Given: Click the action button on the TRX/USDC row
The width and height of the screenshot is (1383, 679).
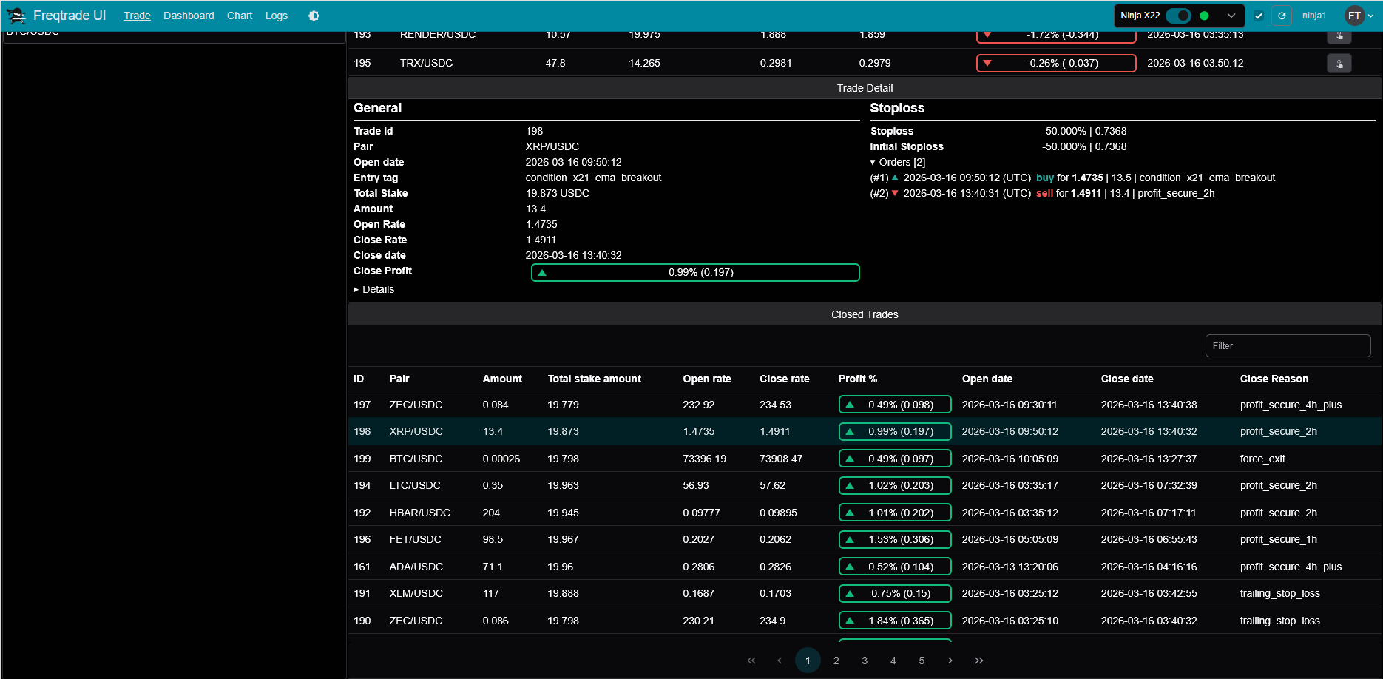Looking at the screenshot, I should pyautogui.click(x=1339, y=64).
